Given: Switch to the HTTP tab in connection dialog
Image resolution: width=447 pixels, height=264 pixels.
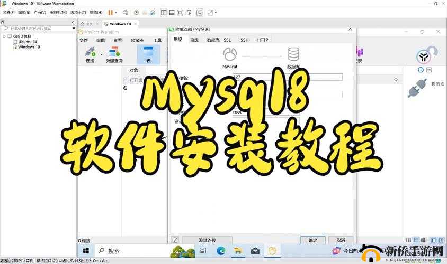Looking at the screenshot, I should (263, 40).
